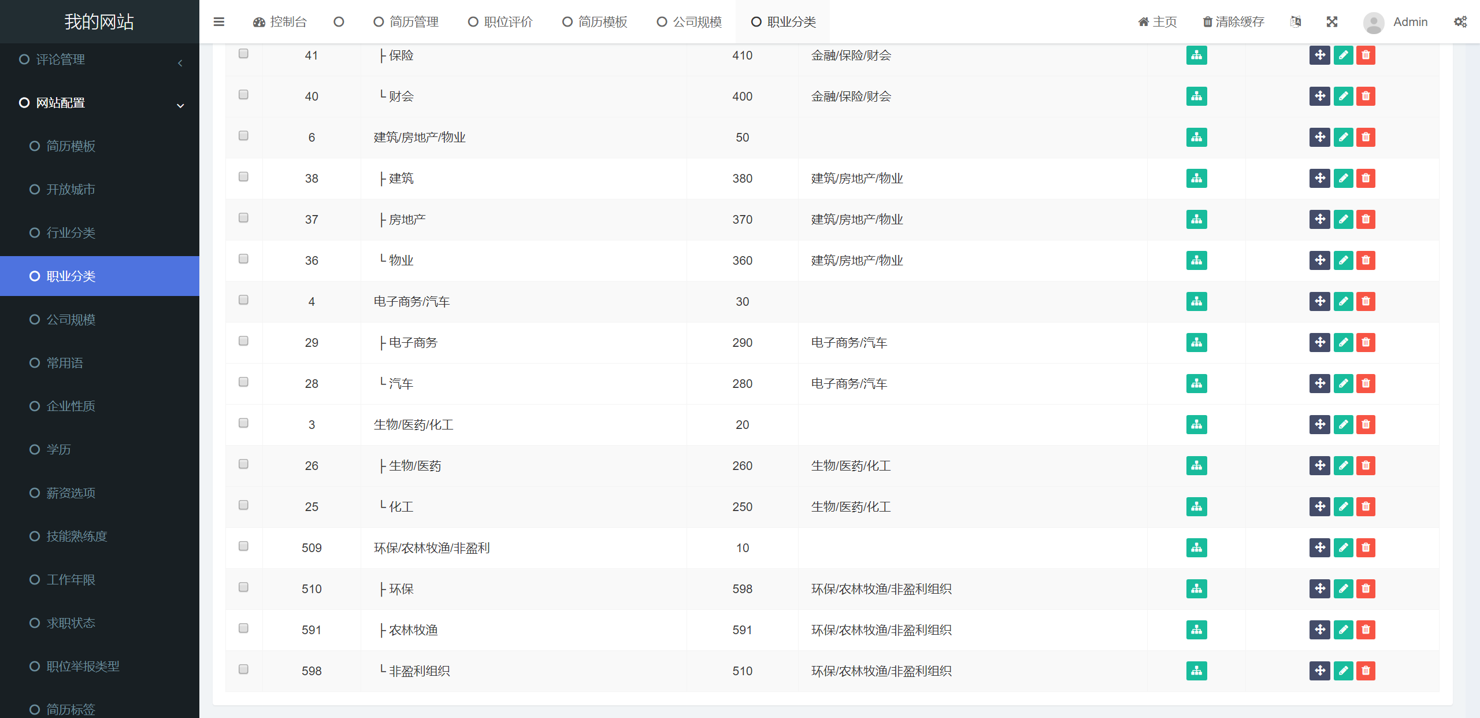Open the Admin user menu
This screenshot has height=718, width=1480.
click(1396, 22)
